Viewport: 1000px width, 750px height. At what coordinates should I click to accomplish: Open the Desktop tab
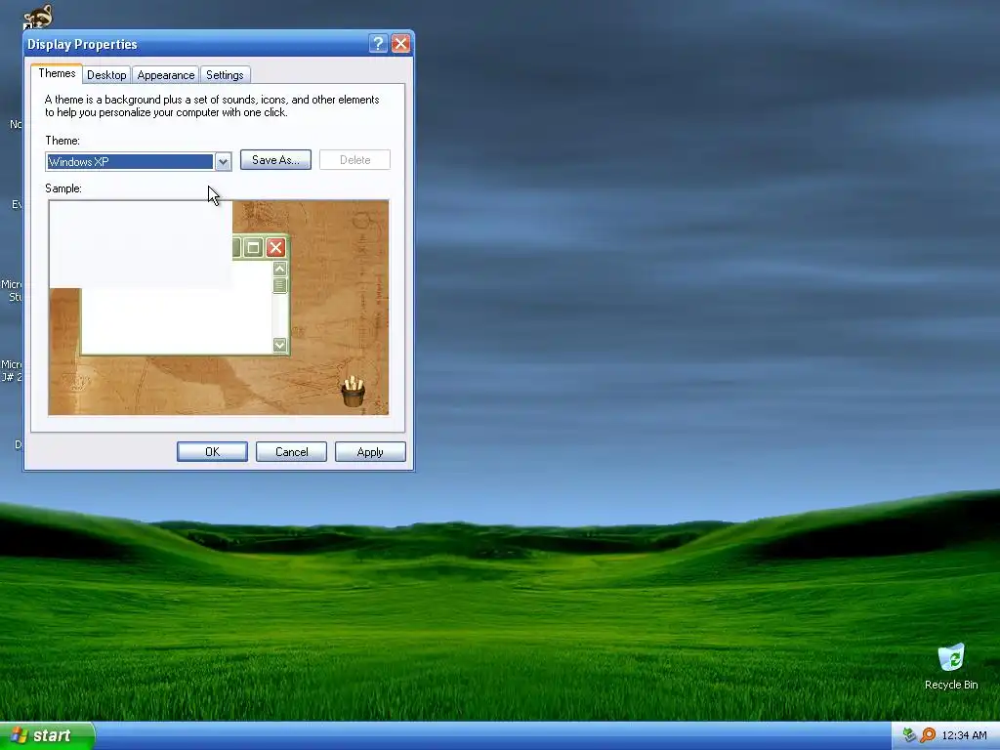(x=106, y=75)
